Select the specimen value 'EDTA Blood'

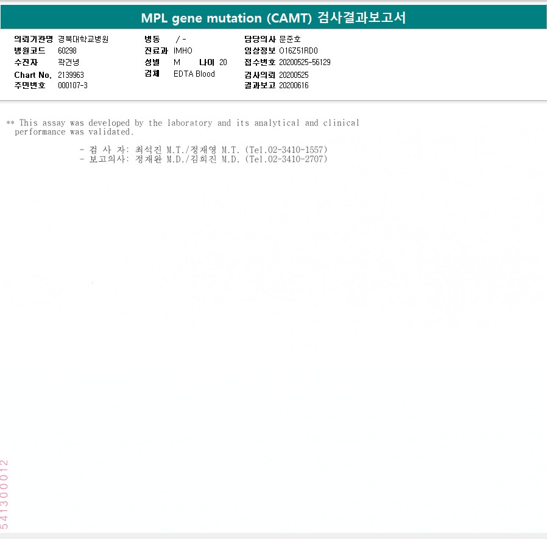click(x=194, y=74)
